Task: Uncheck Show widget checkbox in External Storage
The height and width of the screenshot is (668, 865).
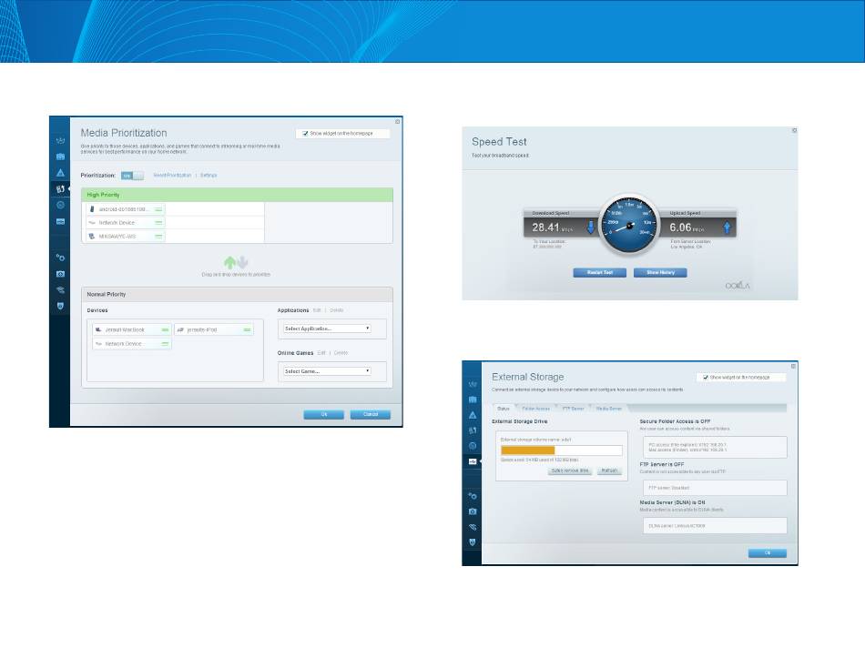Action: 705,377
